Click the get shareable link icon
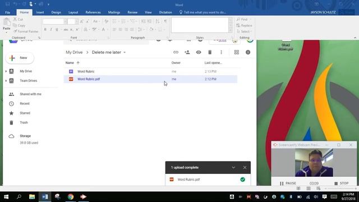The height and width of the screenshot is (202, 359). (176, 52)
